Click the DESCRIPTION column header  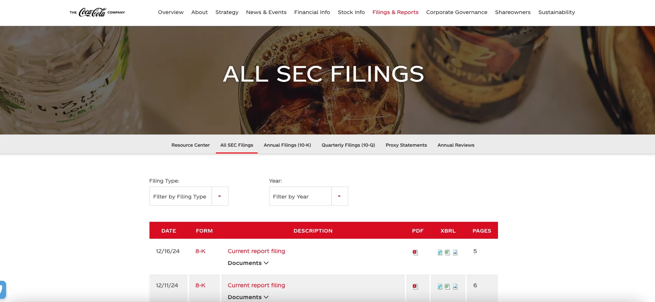(313, 231)
